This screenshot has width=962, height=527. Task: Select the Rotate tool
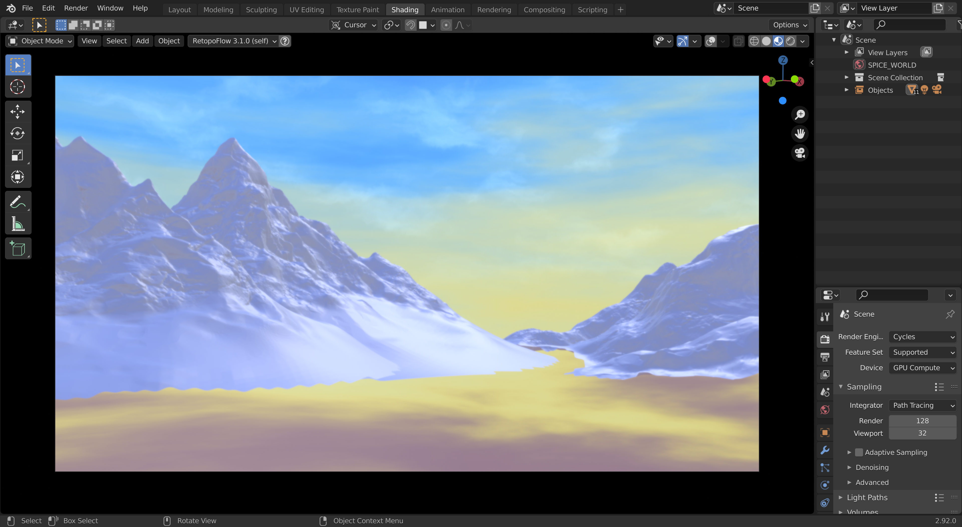(18, 133)
